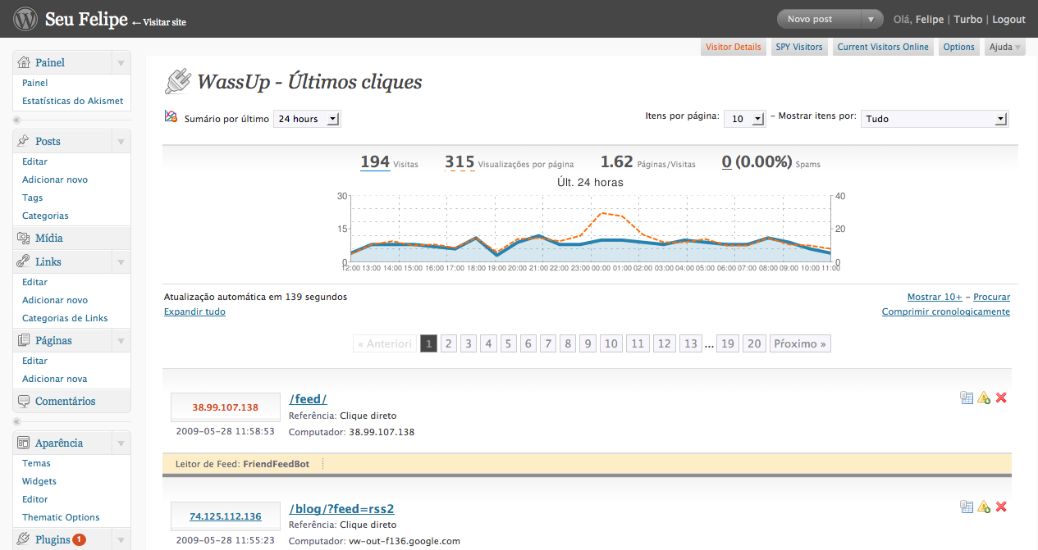The width and height of the screenshot is (1038, 550).
Task: Open Widgets under Aparência
Action: pos(39,481)
